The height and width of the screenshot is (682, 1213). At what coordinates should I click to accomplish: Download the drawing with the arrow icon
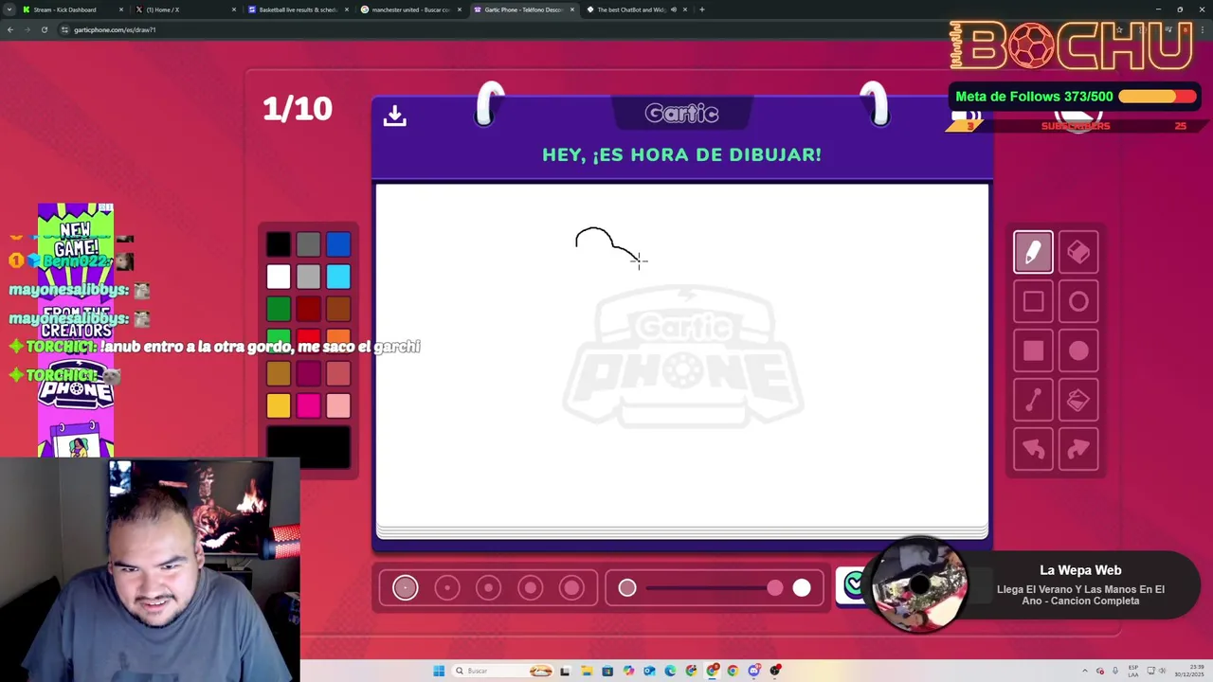(x=395, y=116)
